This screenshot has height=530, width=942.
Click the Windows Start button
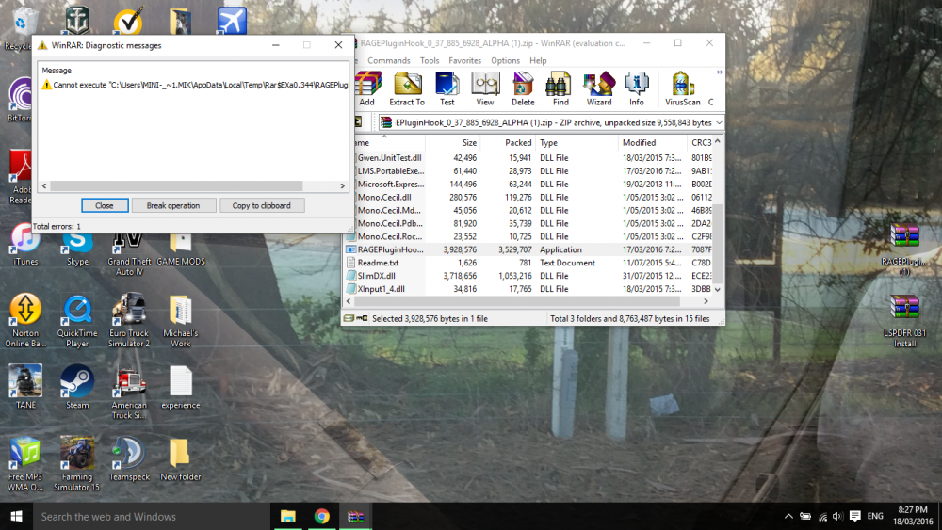16,516
